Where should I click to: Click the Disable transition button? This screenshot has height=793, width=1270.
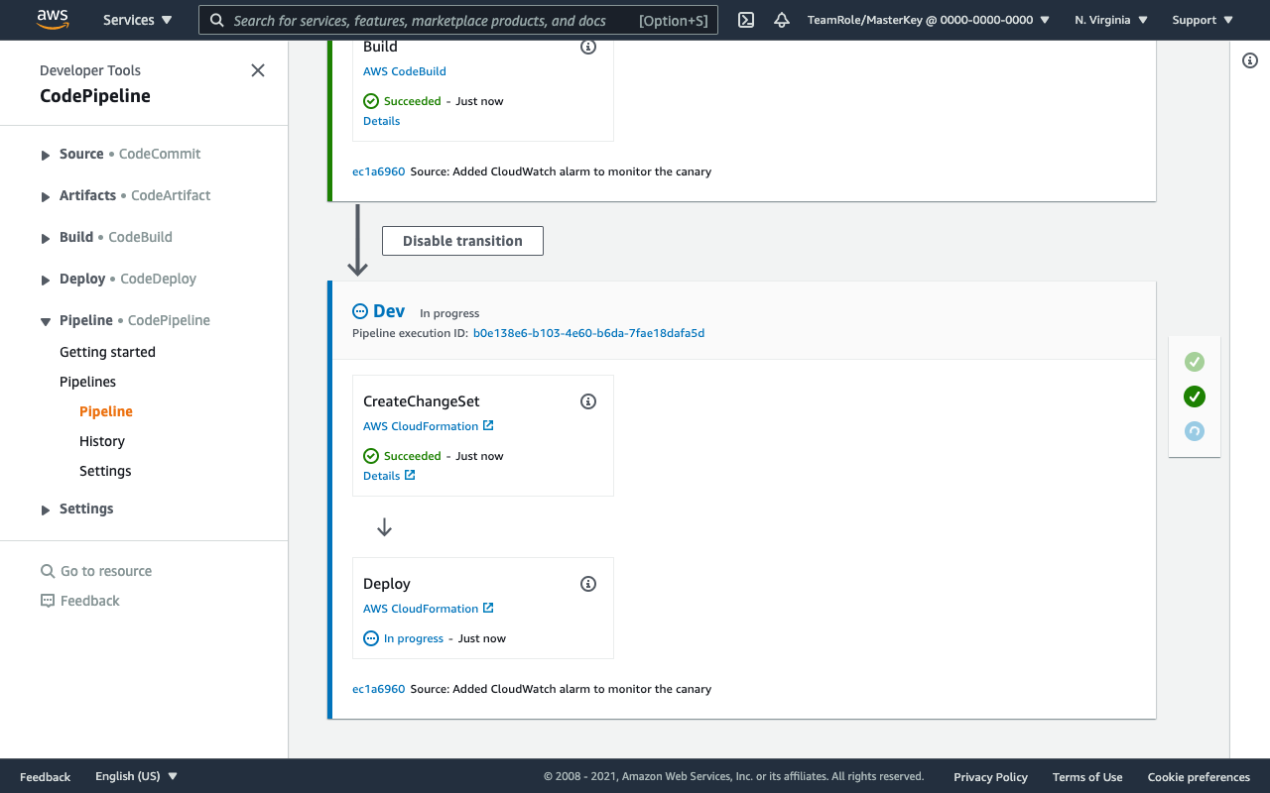coord(462,241)
